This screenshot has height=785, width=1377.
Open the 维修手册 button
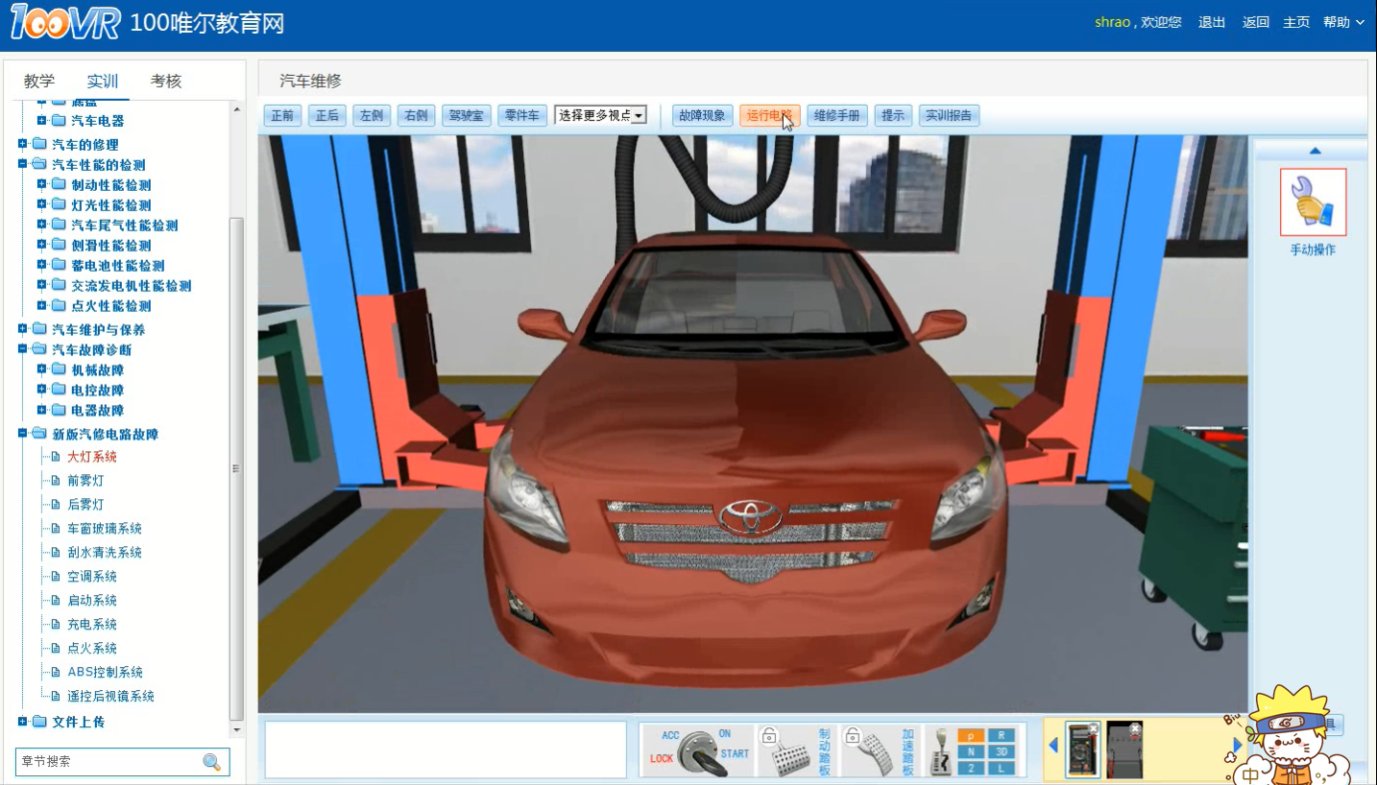[837, 116]
